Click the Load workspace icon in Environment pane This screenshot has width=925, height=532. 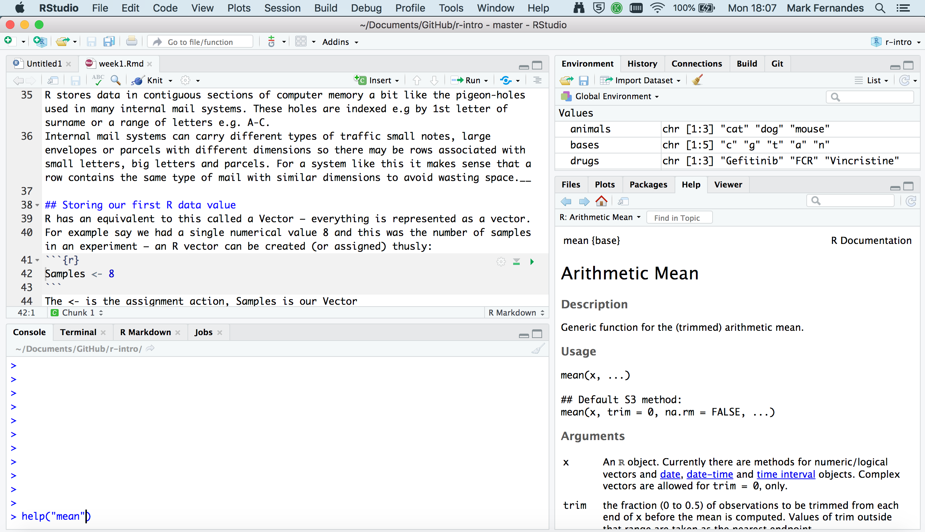(x=567, y=80)
